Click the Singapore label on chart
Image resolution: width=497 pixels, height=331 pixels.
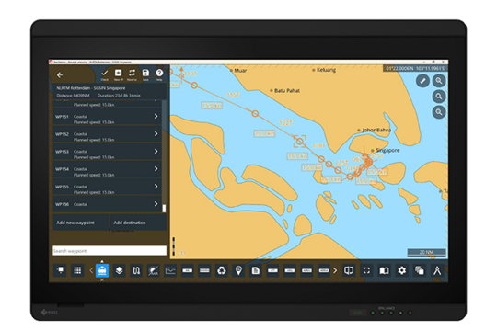coord(387,150)
